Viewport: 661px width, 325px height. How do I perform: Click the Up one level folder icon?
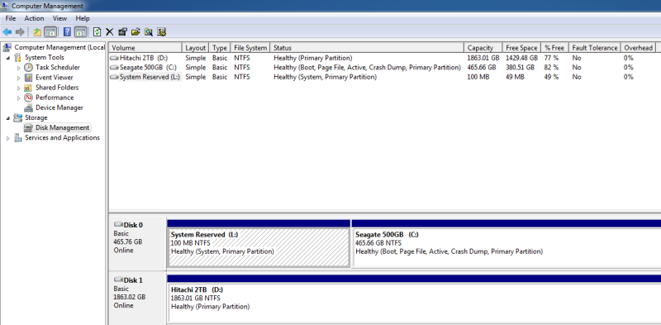[x=37, y=32]
